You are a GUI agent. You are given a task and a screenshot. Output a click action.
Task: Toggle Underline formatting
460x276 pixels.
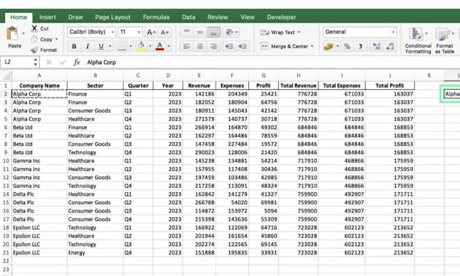(x=101, y=46)
